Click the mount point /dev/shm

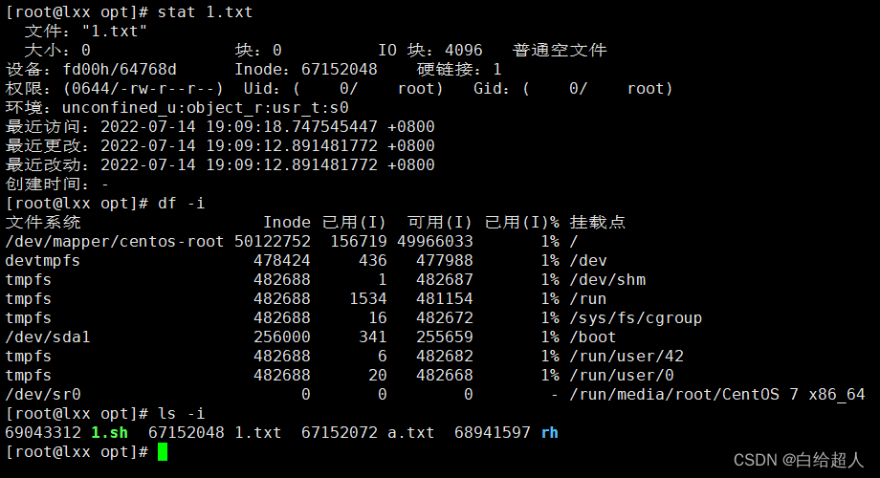(x=607, y=279)
